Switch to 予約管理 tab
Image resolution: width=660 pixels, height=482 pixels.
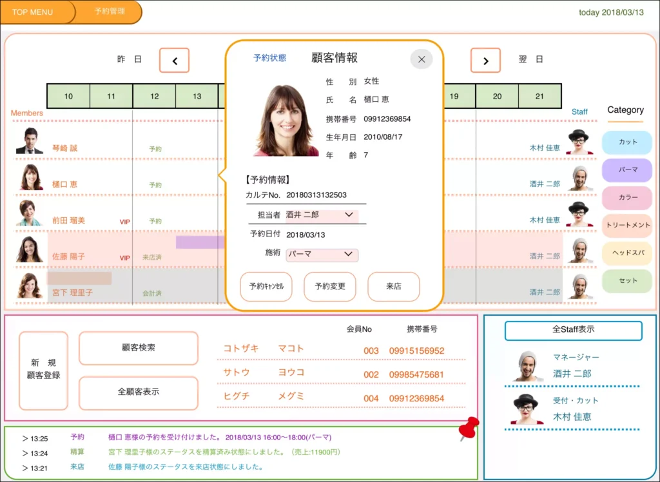tap(110, 12)
